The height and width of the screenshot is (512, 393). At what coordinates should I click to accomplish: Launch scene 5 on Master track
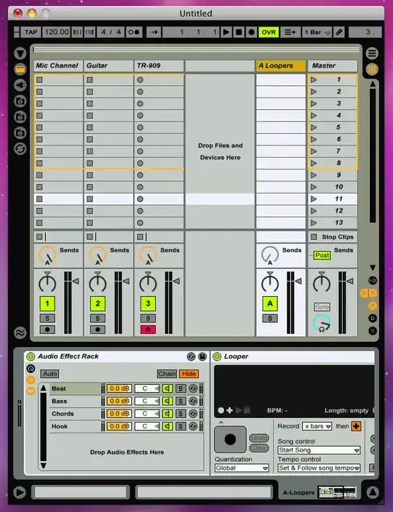coord(314,127)
